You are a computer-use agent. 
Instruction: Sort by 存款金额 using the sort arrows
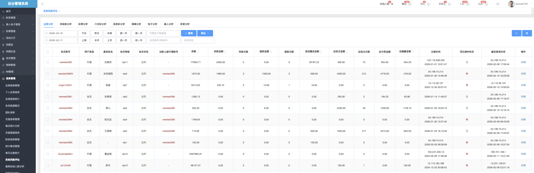(225, 52)
